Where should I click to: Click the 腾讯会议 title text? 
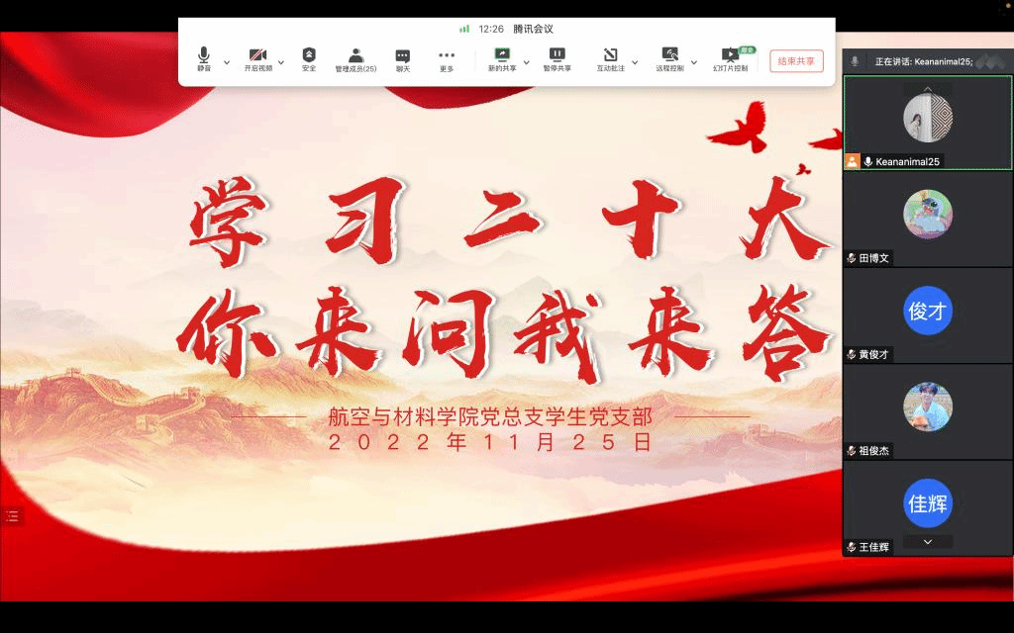click(533, 29)
